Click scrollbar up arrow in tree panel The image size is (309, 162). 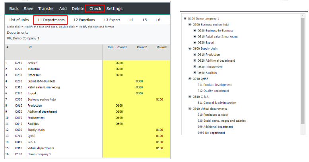coord(303,16)
